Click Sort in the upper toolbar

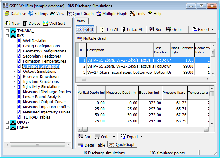click(156, 29)
